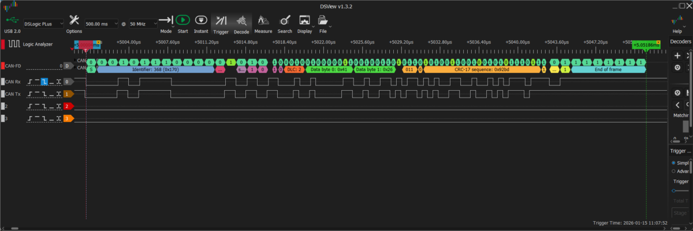Screen dimensions: 693x231
Task: Select the Simple trigger radio option
Action: pyautogui.click(x=674, y=163)
